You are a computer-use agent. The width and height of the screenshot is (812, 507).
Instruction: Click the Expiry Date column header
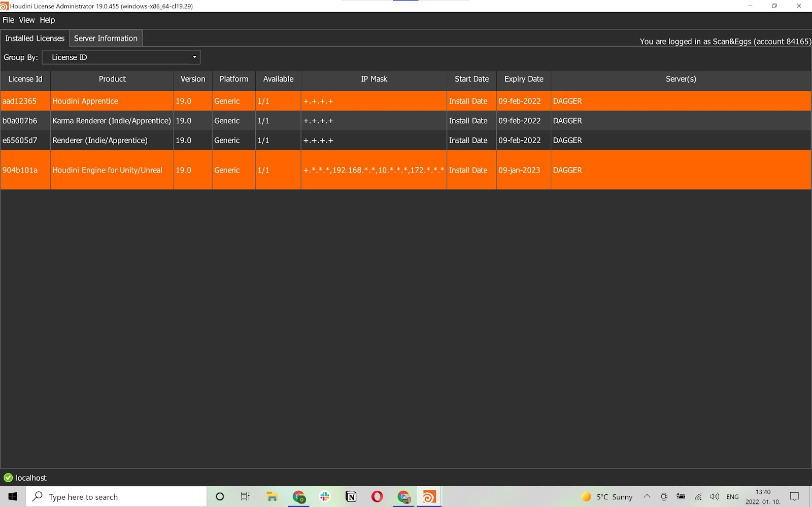tap(524, 79)
